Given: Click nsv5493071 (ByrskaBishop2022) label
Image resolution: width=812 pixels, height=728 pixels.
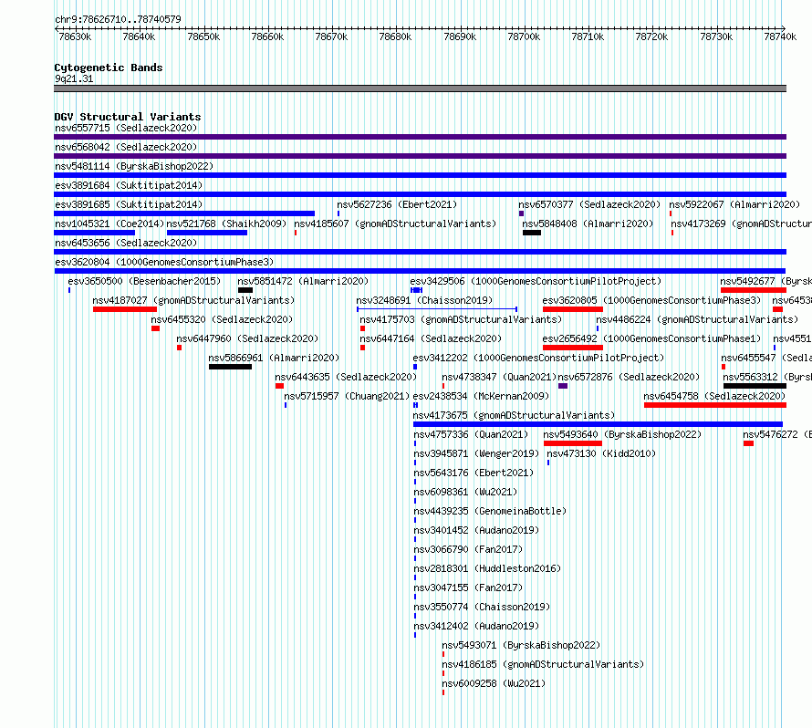Looking at the screenshot, I should [521, 645].
